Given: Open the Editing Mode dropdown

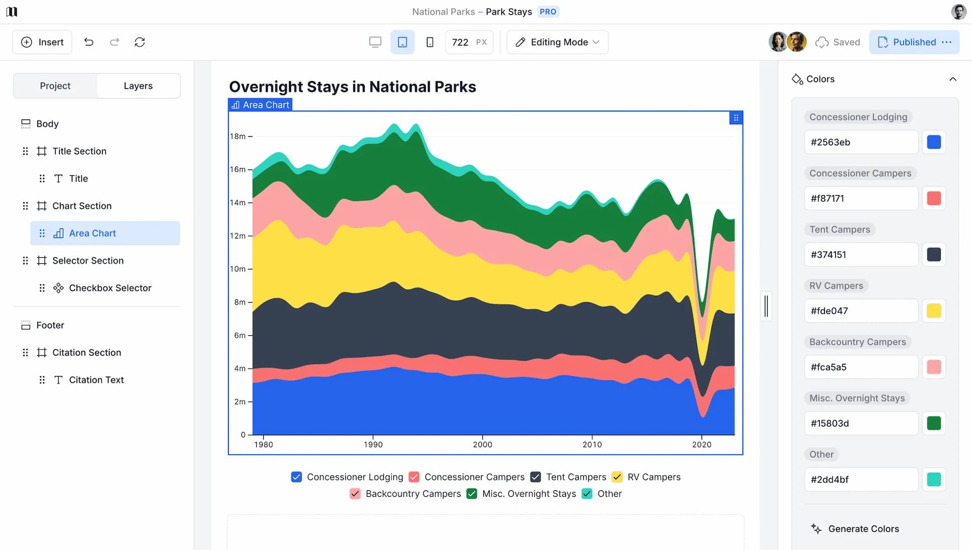Looking at the screenshot, I should pyautogui.click(x=557, y=42).
